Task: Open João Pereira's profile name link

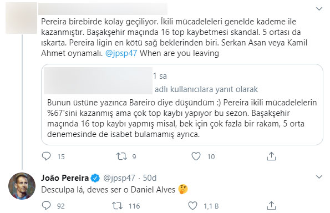Action: (65, 178)
